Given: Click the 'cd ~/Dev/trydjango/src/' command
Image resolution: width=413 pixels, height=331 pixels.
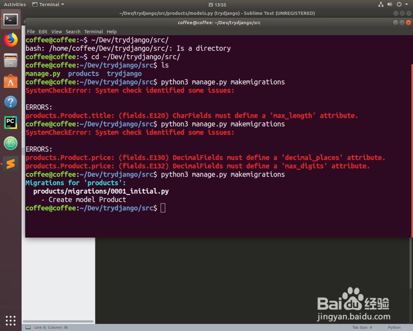Looking at the screenshot, I should point(135,57).
